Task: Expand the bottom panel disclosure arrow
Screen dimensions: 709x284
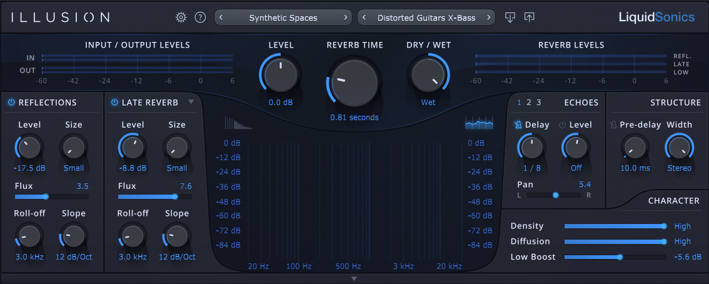Action: pos(354,278)
